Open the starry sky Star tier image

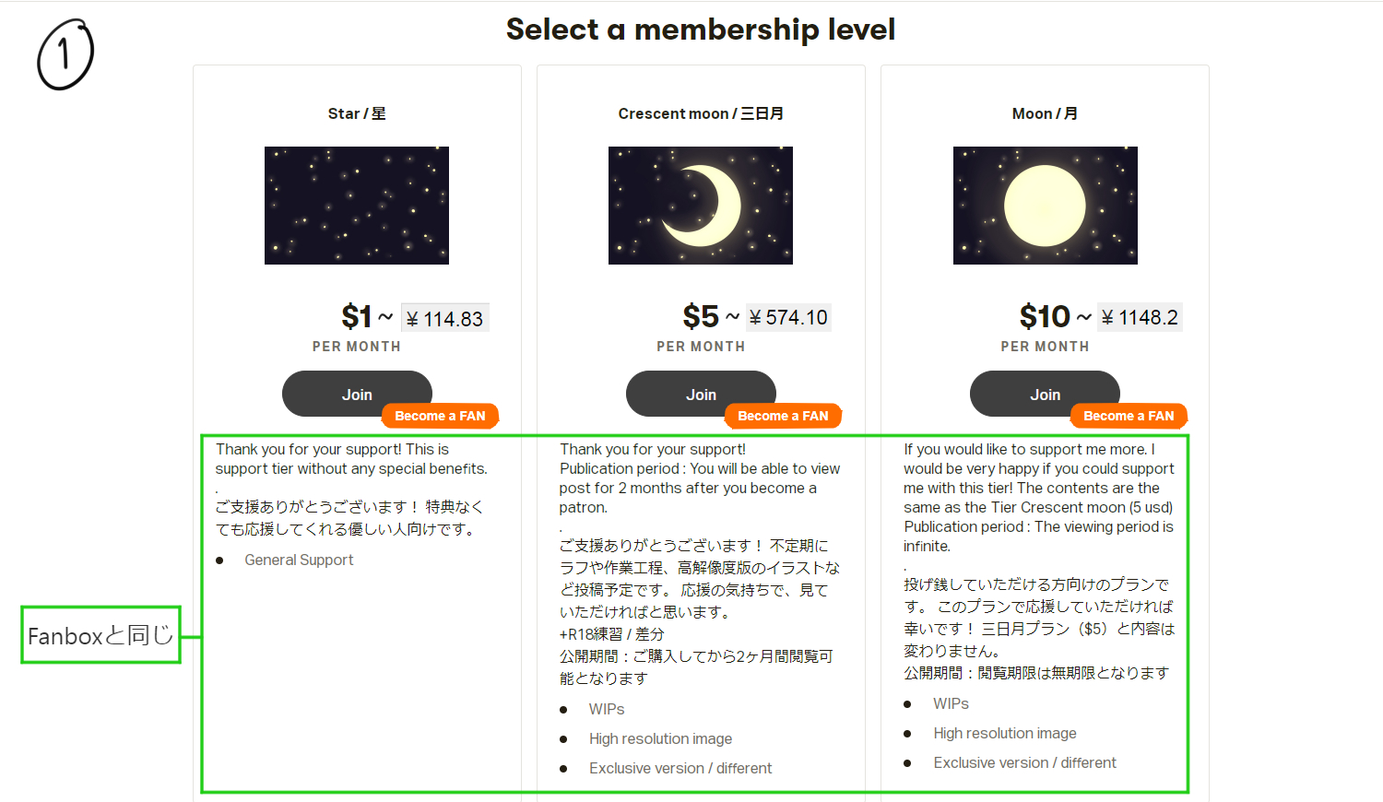357,206
